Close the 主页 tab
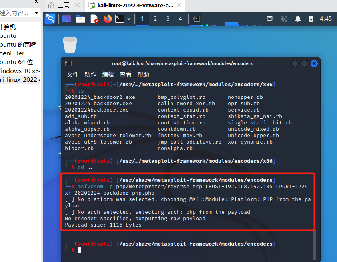This screenshot has width=337, height=262. [x=78, y=5]
